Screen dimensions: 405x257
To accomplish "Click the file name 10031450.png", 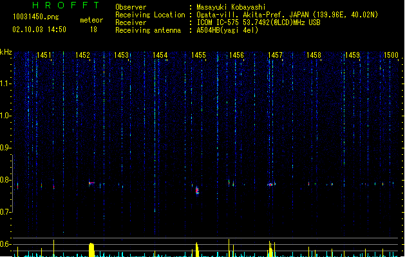I will 36,17.
